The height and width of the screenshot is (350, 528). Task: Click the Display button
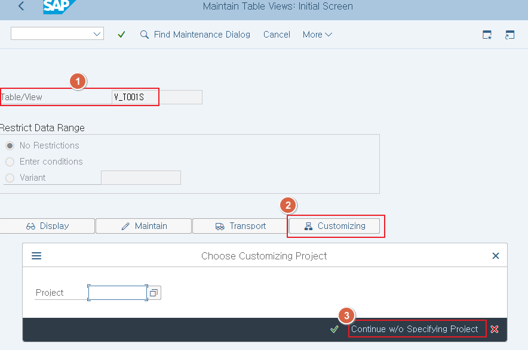47,226
